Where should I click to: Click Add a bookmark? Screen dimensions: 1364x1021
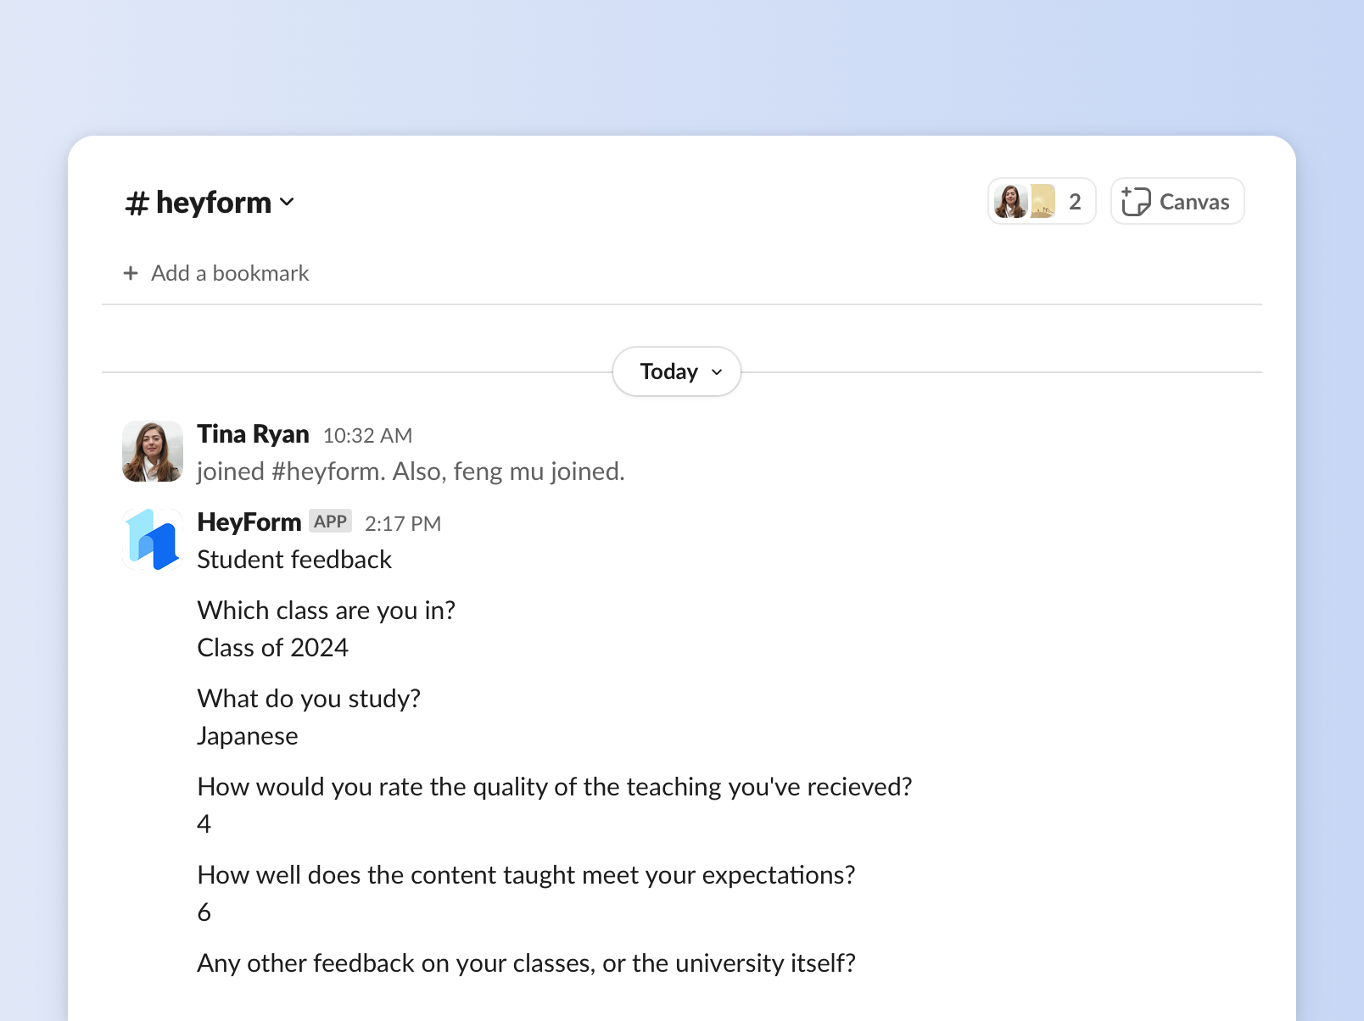coord(230,272)
